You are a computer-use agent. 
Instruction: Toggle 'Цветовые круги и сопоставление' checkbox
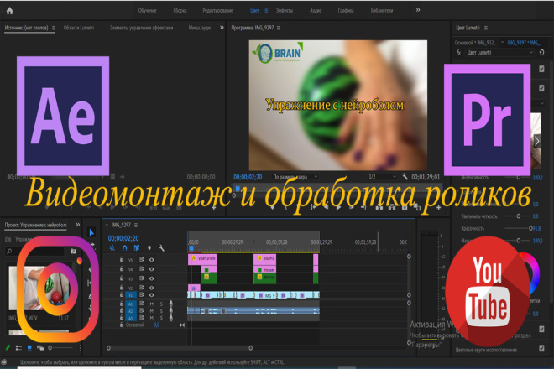(x=541, y=348)
